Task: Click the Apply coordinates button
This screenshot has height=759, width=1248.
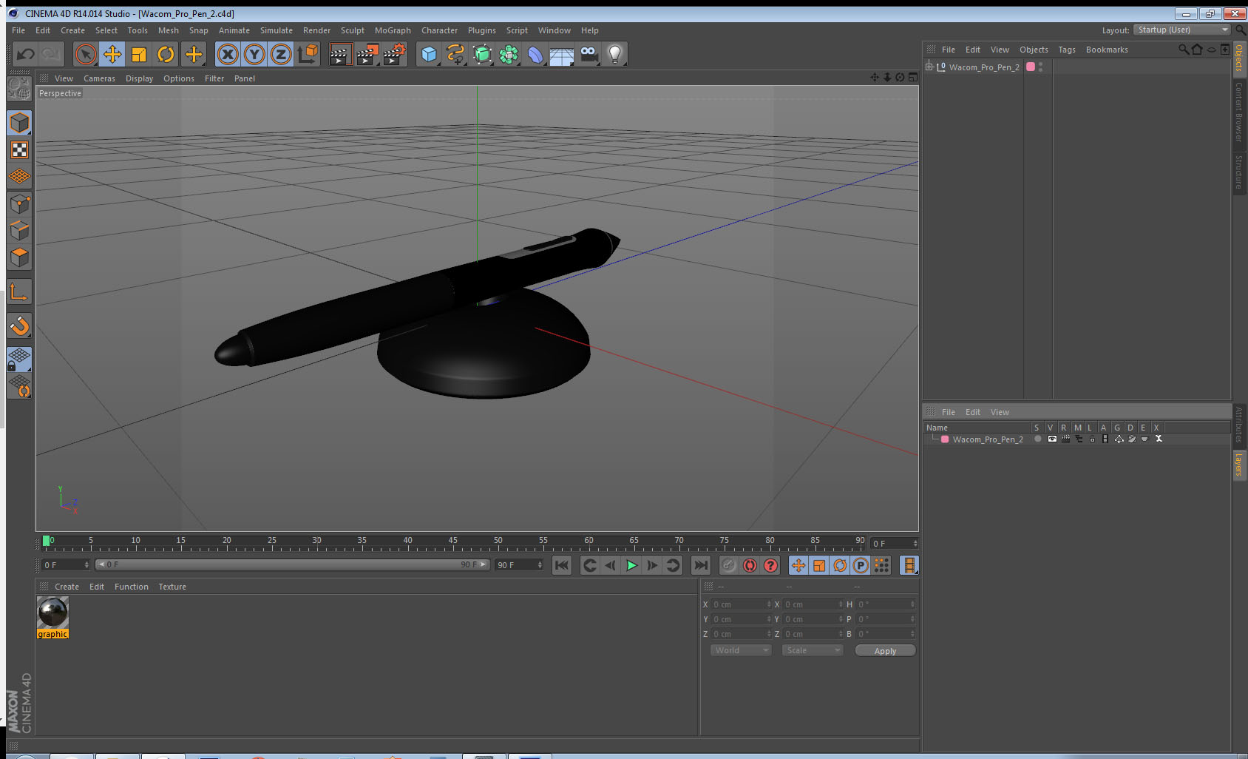Action: (x=885, y=651)
